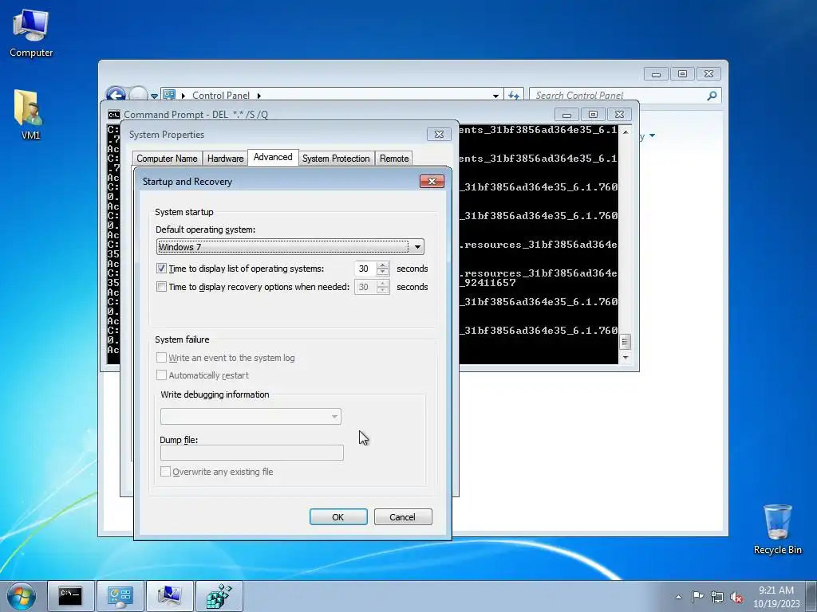The width and height of the screenshot is (817, 612).
Task: Toggle Write an event to system log
Action: pos(161,358)
